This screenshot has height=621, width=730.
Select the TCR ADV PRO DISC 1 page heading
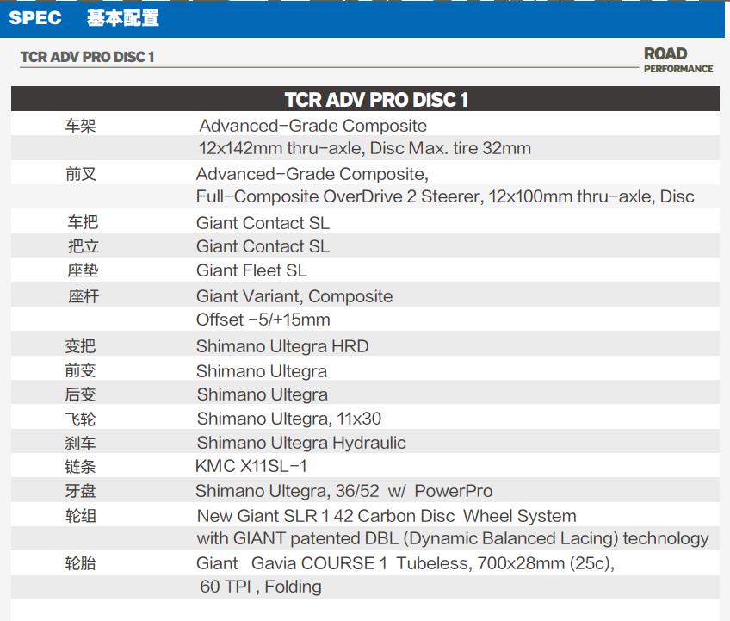click(x=87, y=57)
